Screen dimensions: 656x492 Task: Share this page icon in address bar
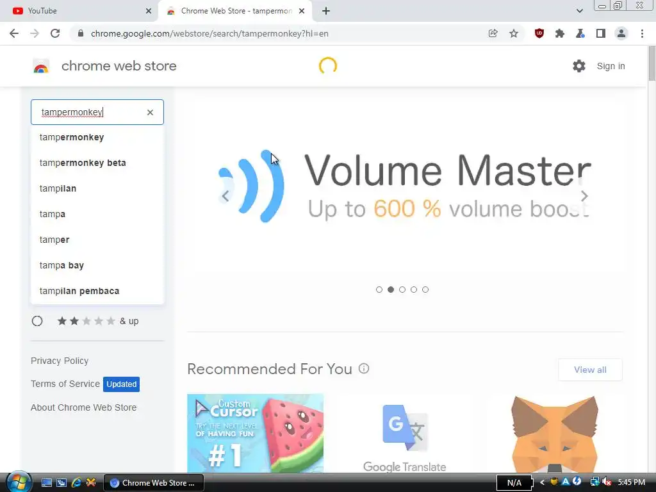(x=493, y=33)
